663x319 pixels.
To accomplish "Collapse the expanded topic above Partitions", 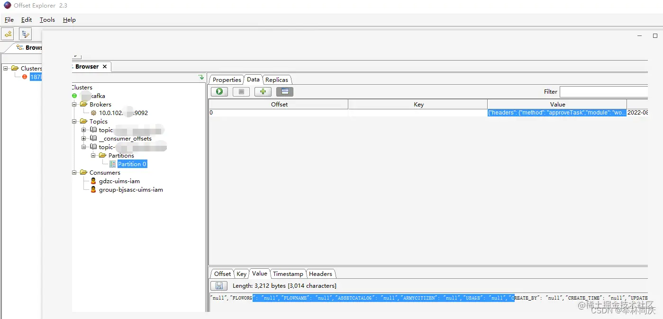I will click(84, 147).
